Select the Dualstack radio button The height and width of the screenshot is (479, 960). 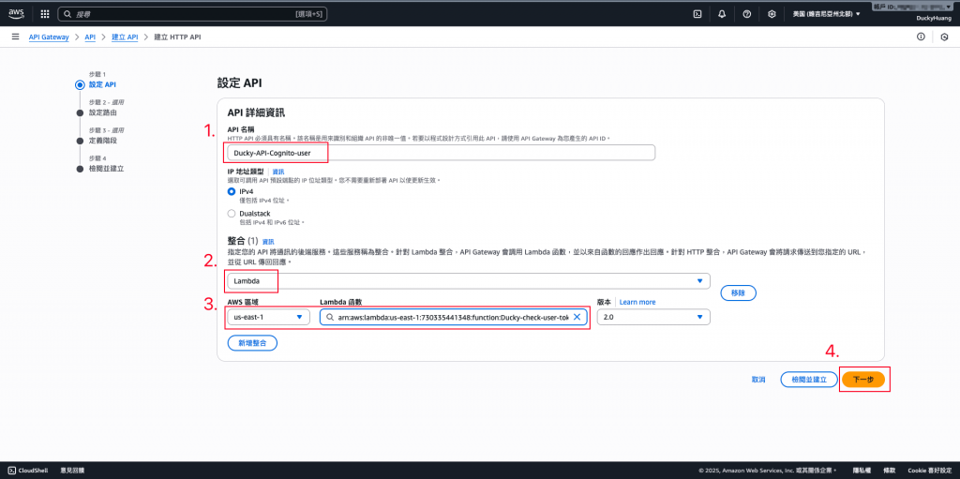tap(232, 214)
